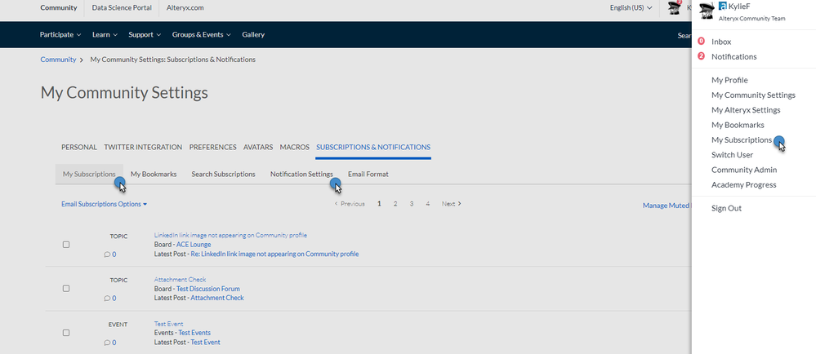Open user avatar in the top header

click(675, 8)
